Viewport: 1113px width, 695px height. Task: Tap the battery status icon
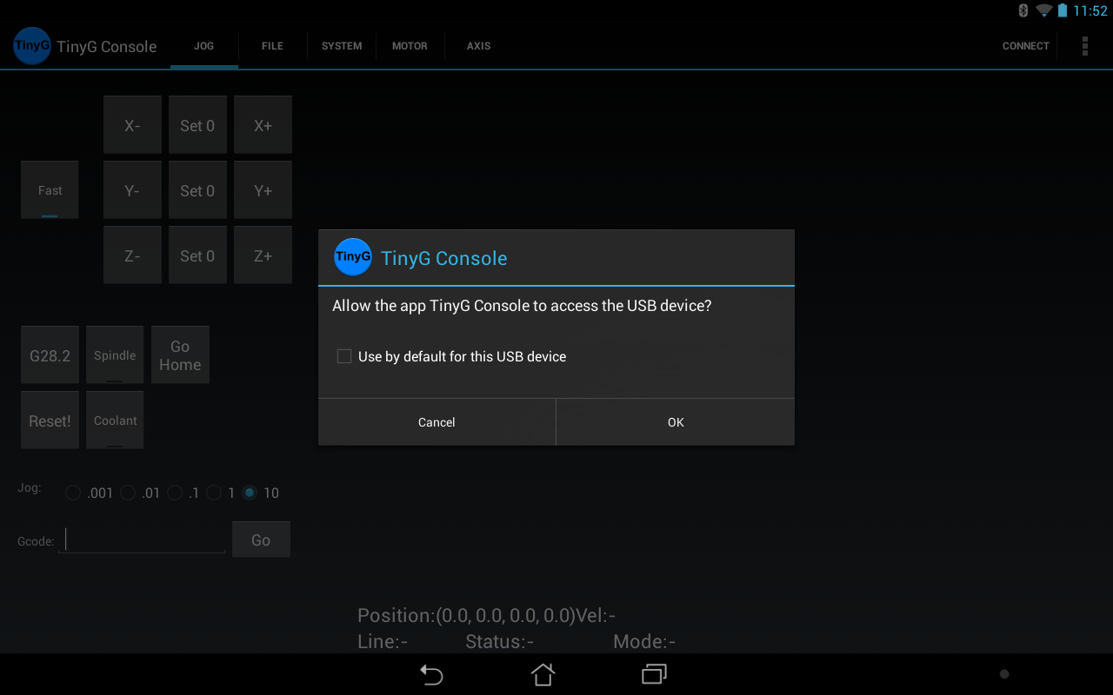pyautogui.click(x=1063, y=10)
